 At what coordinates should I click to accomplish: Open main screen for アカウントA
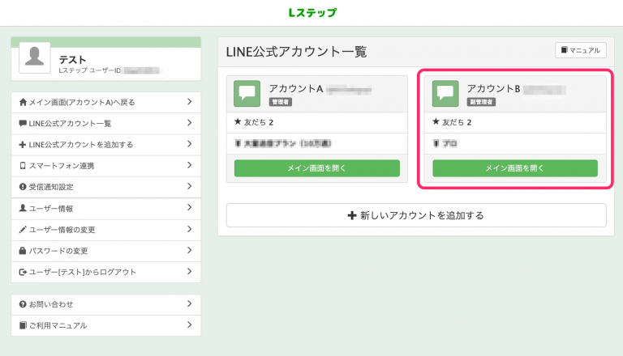316,168
